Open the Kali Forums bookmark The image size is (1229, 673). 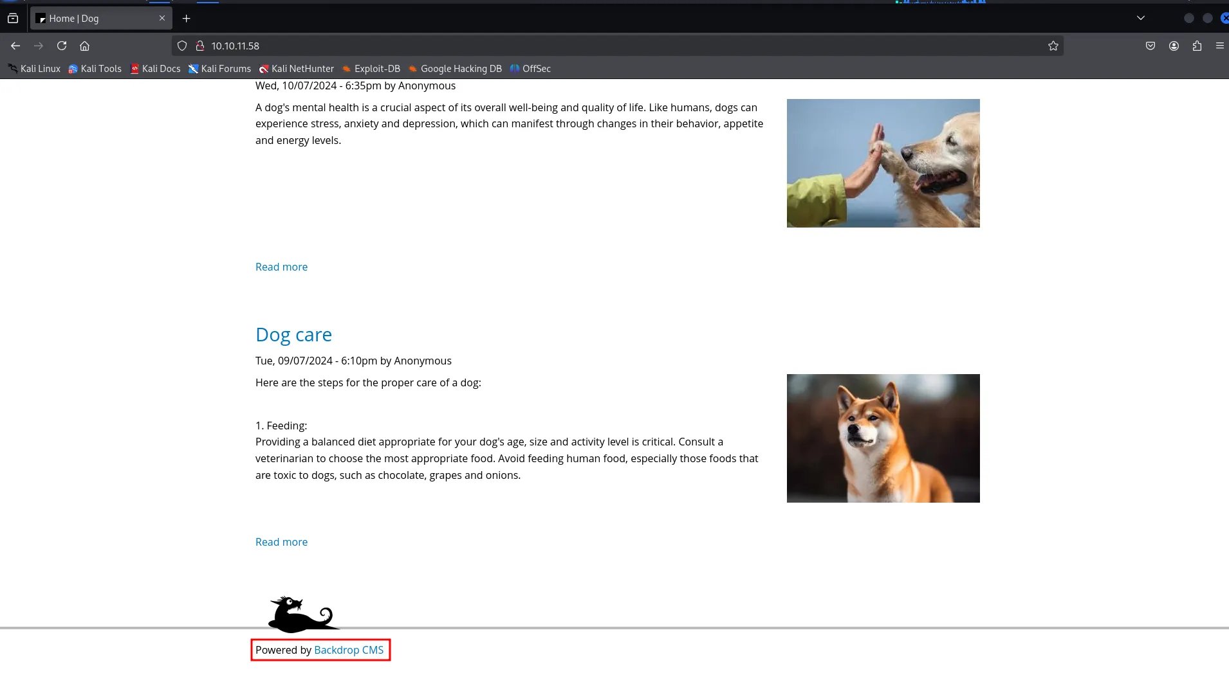(x=219, y=69)
